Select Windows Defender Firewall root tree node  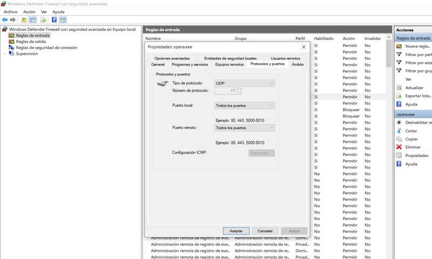72,29
